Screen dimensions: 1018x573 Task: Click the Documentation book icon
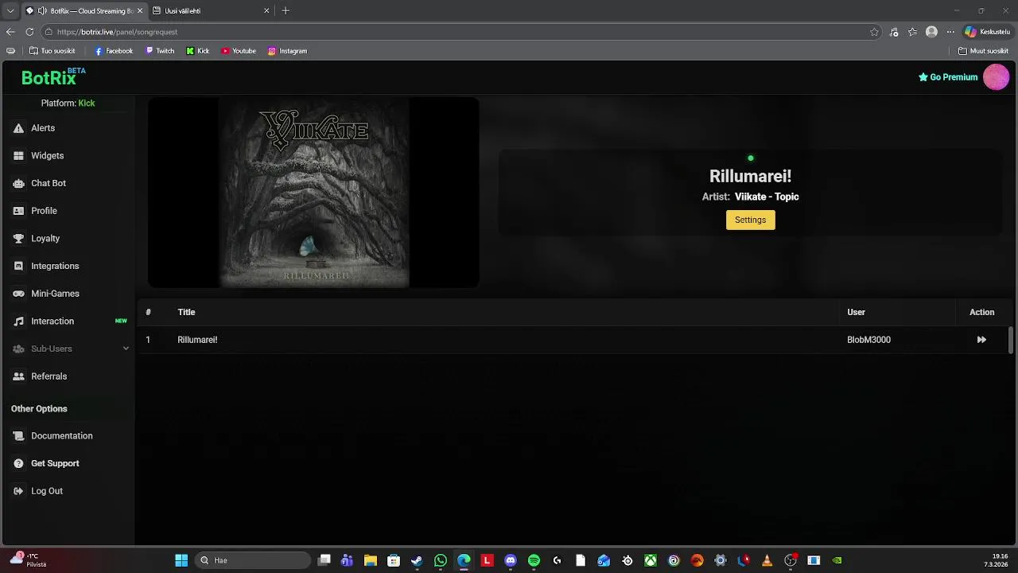click(18, 436)
